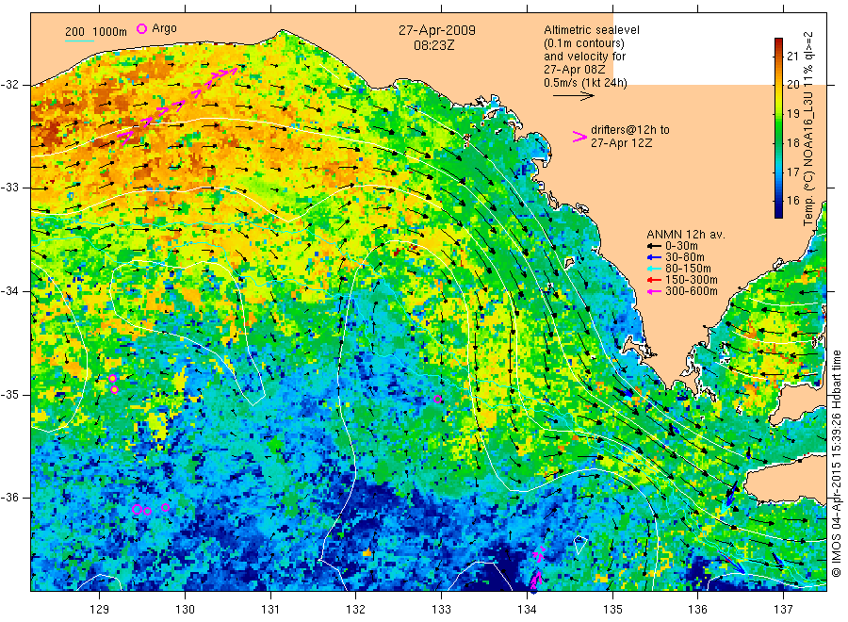
Task: Click the IMOS copyright timestamp text
Action: pyautogui.click(x=836, y=463)
